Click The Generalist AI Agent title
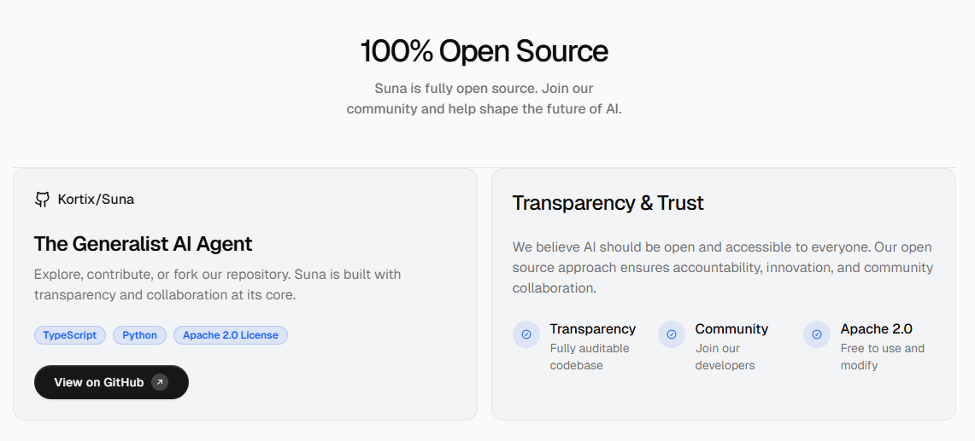 pos(143,244)
